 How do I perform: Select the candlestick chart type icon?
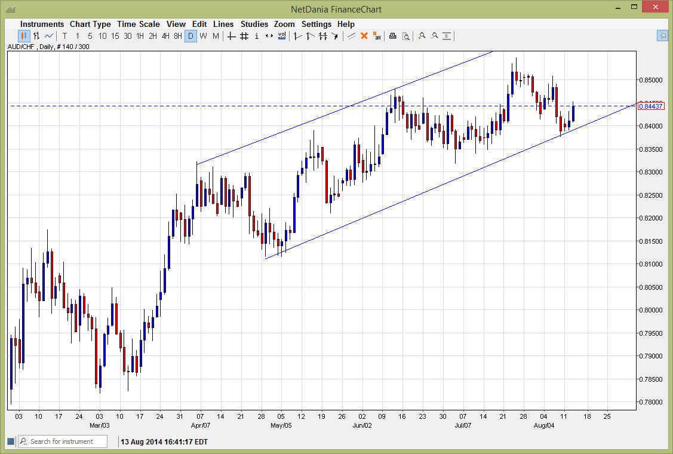(x=24, y=36)
